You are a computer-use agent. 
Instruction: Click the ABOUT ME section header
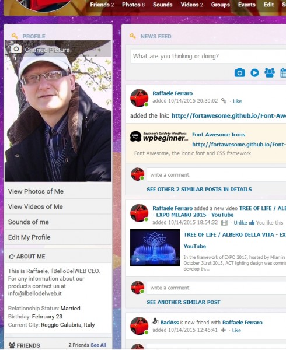[58, 256]
